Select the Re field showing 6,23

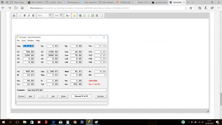tap(100, 72)
